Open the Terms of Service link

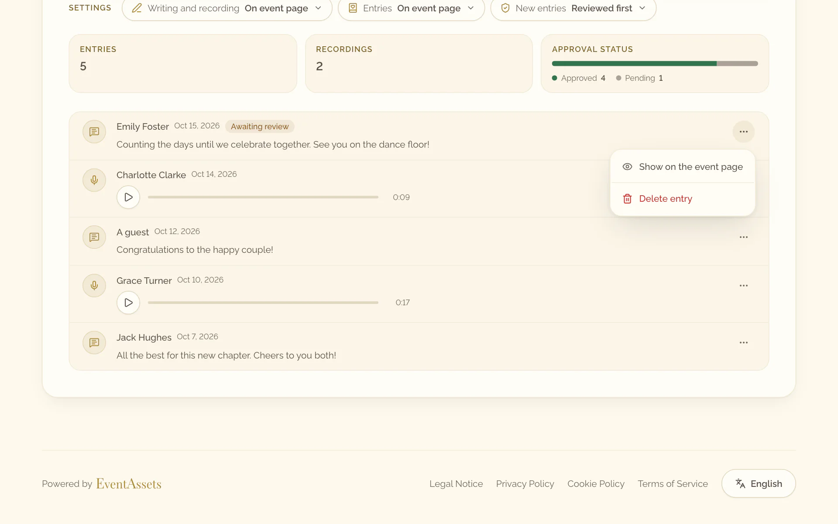pos(673,484)
